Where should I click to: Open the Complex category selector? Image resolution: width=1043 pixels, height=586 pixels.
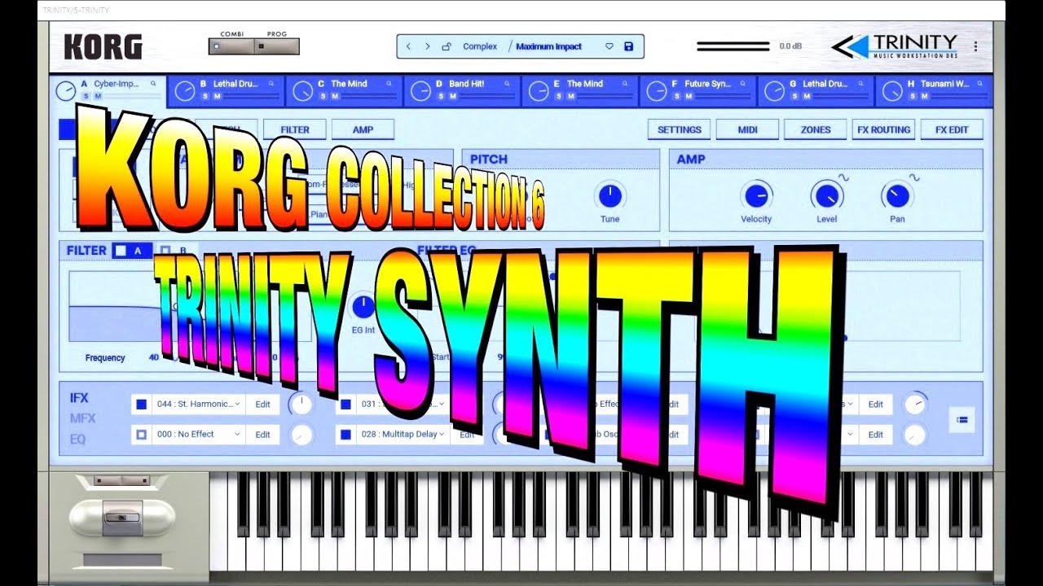pyautogui.click(x=480, y=46)
